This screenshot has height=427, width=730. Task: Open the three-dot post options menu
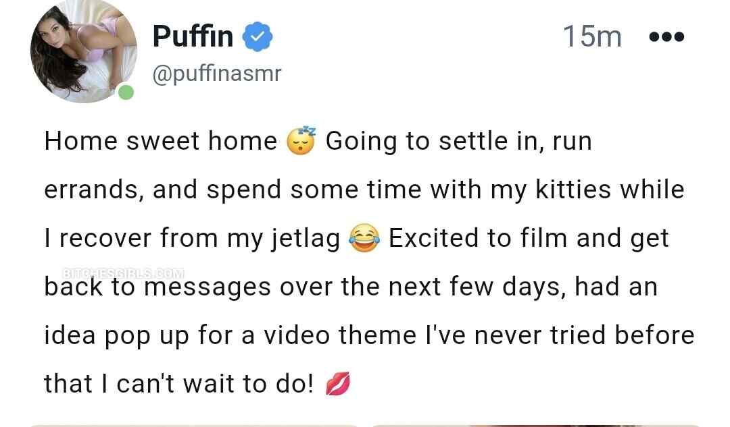(666, 36)
